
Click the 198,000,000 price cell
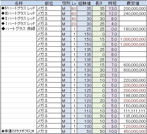tap(133, 95)
